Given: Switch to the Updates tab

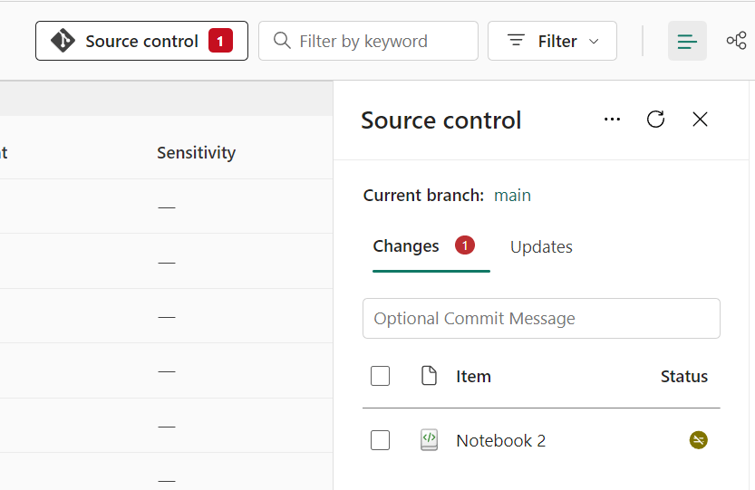Looking at the screenshot, I should [x=541, y=247].
